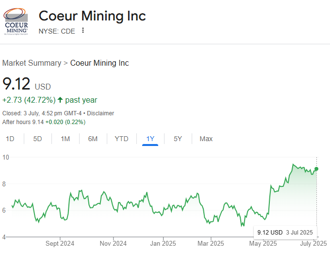Select the 1D time range tab
Screen dimensions: 330x254
click(10, 139)
